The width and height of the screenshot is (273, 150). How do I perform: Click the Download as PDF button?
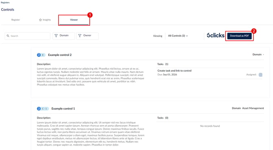pyautogui.click(x=240, y=36)
